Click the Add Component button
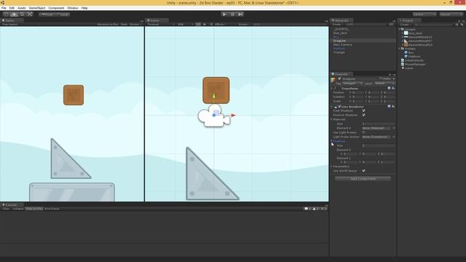The image size is (466, 262). tap(363, 179)
